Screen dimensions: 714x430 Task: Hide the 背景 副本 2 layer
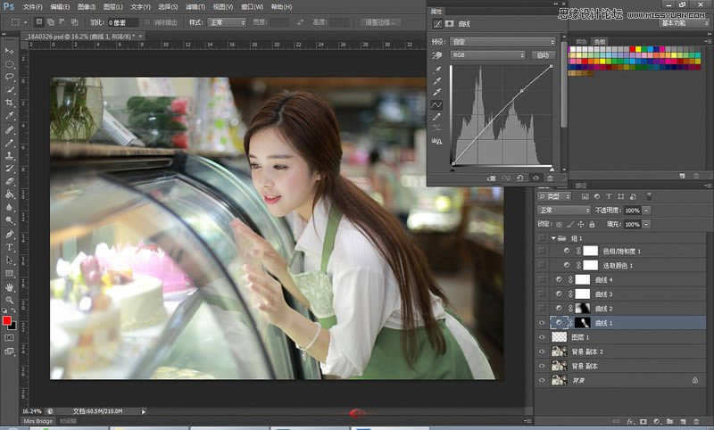point(542,351)
